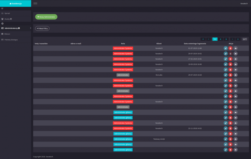This screenshot has height=159, width=251.
Task: Click the 29-07-2019 10:28 login date
Action: tap(195, 75)
